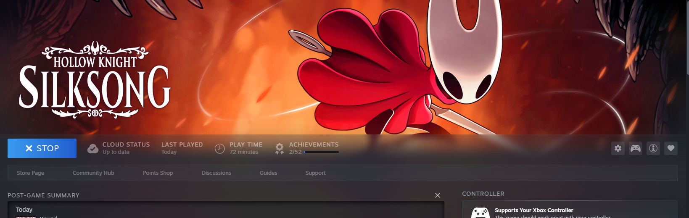Open the Discussions section
This screenshot has width=689, height=218.
pos(216,173)
